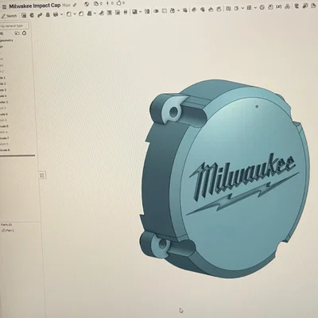Expand the Fillet tool dropdown arrow

(x=75, y=14)
